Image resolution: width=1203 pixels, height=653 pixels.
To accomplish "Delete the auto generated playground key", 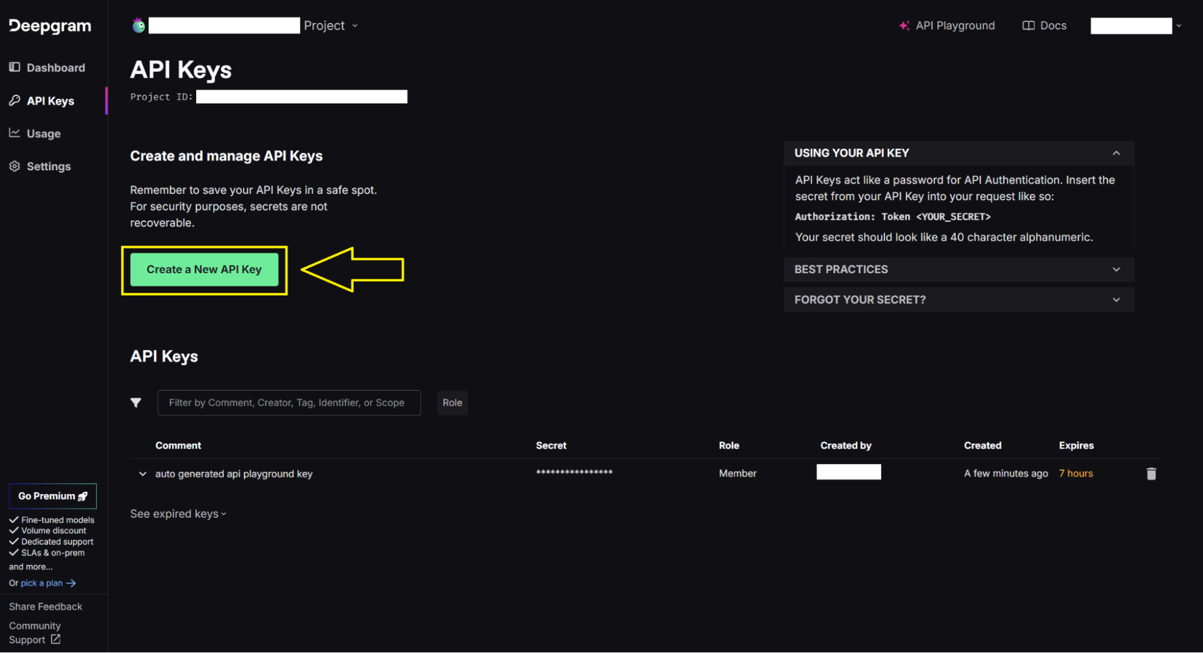I will [1151, 474].
